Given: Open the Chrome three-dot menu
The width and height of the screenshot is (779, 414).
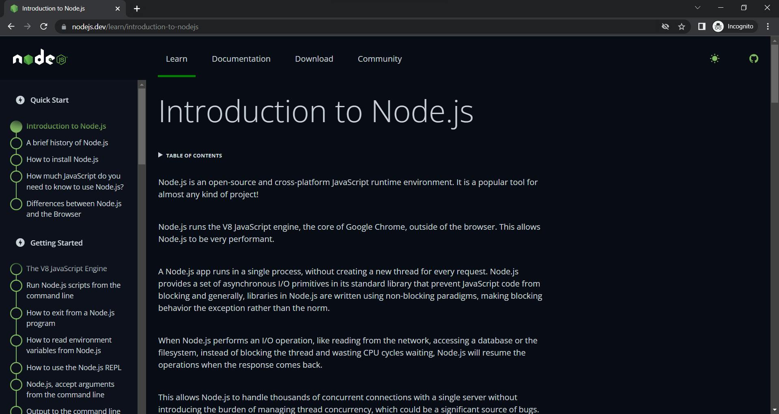Looking at the screenshot, I should tap(768, 26).
